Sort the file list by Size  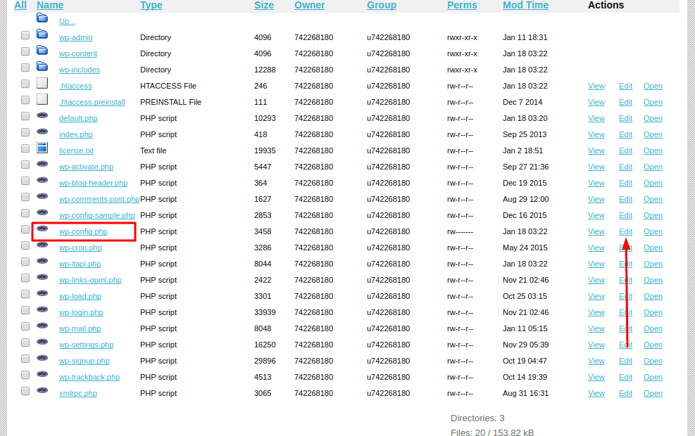264,5
